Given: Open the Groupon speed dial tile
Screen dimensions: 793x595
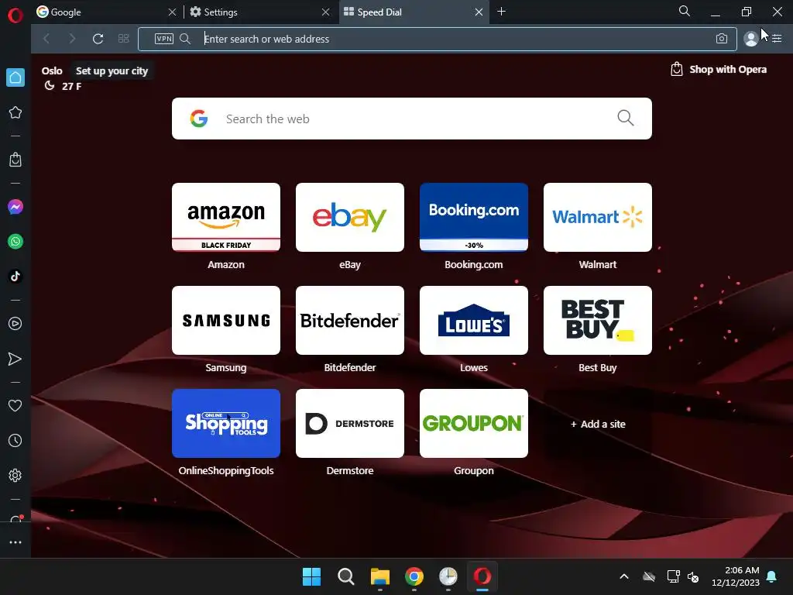Looking at the screenshot, I should (x=474, y=424).
